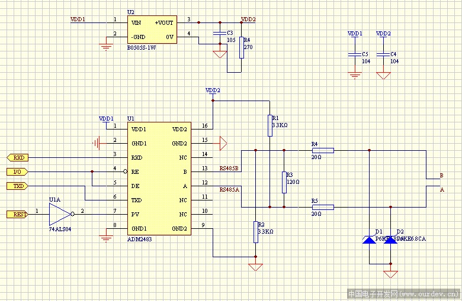Select the C5 104 capacitor

click(355, 57)
